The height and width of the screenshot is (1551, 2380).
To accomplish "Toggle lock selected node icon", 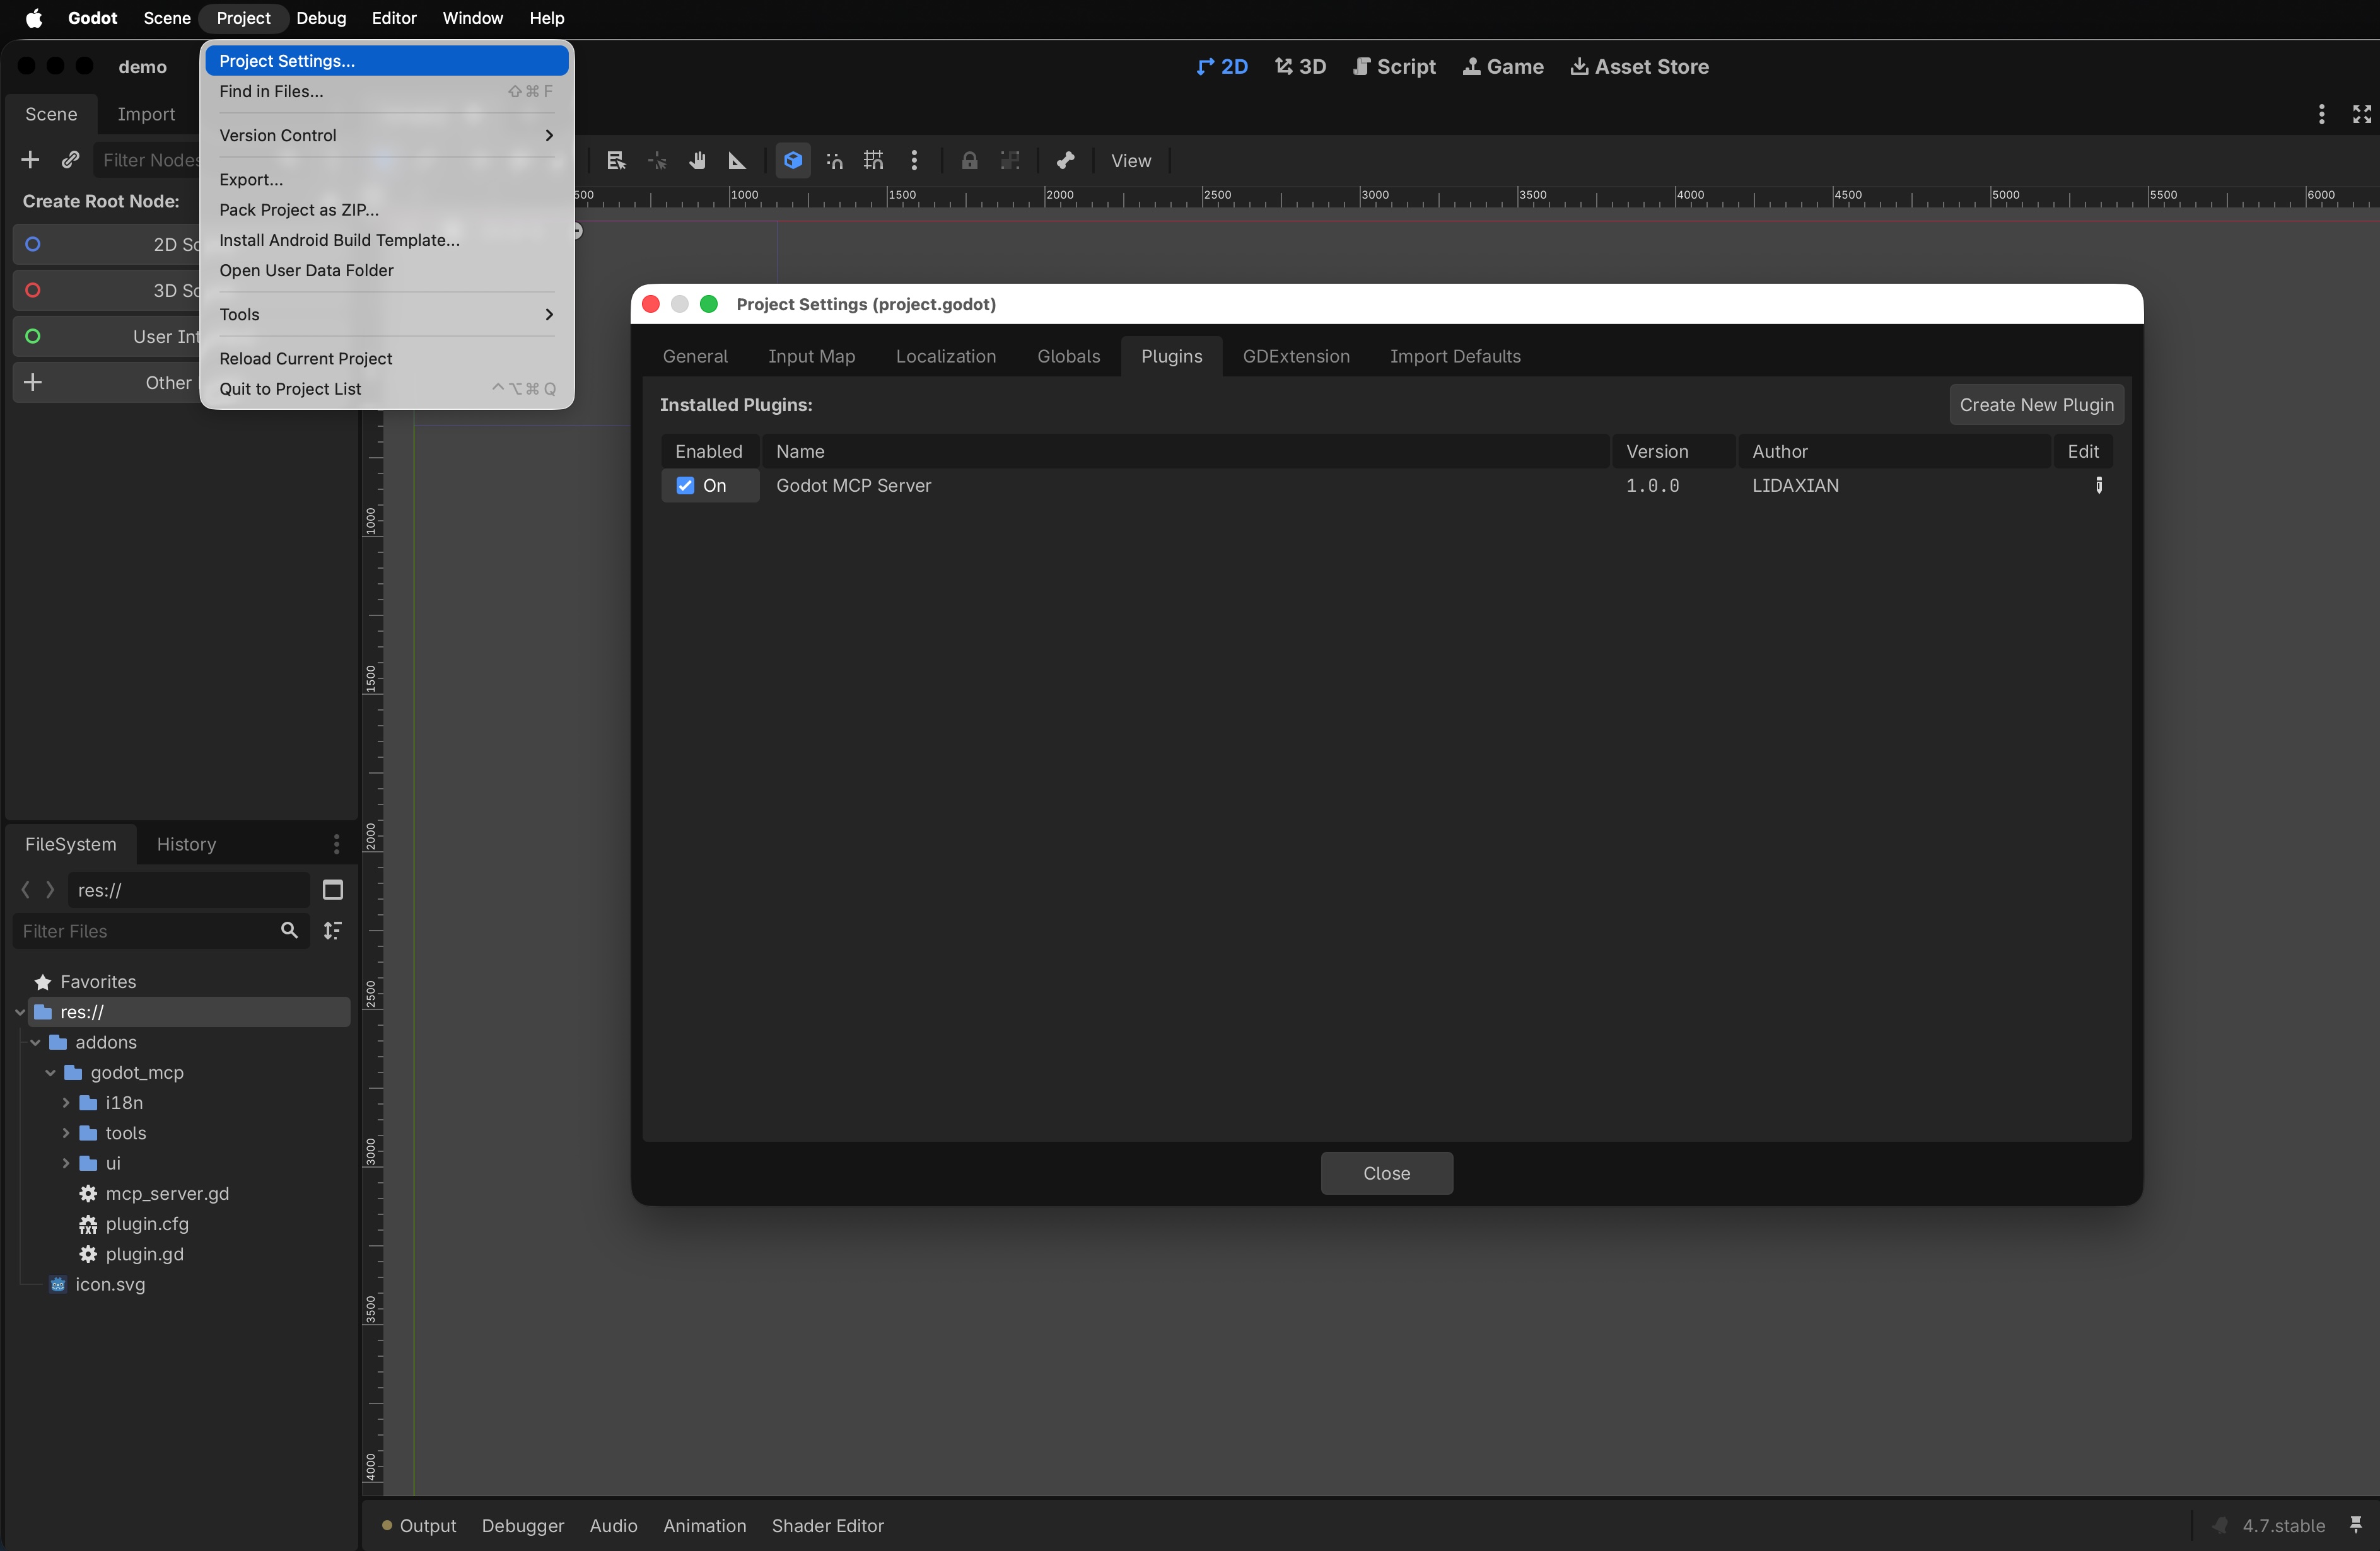I will point(969,160).
